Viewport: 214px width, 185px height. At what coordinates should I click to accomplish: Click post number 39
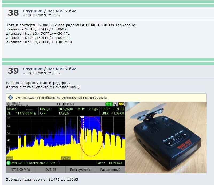(x=13, y=71)
